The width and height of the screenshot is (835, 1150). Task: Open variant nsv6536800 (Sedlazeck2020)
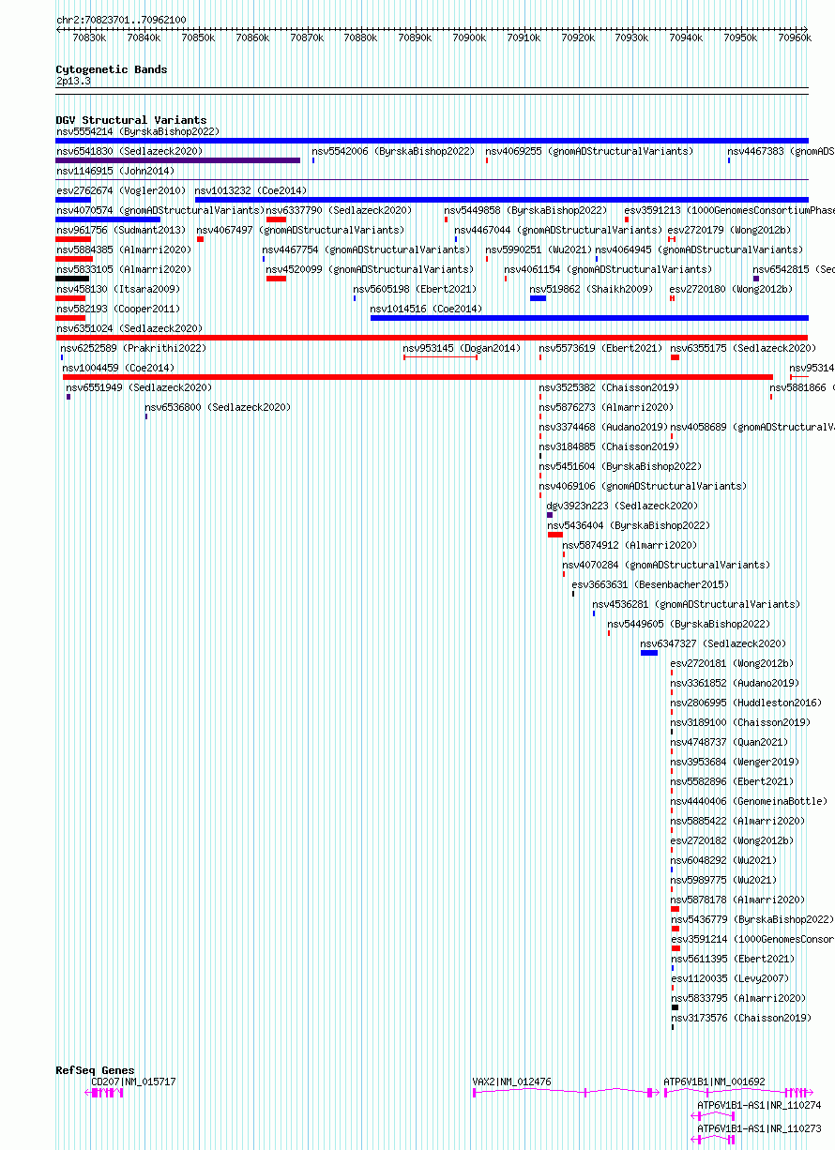point(218,408)
